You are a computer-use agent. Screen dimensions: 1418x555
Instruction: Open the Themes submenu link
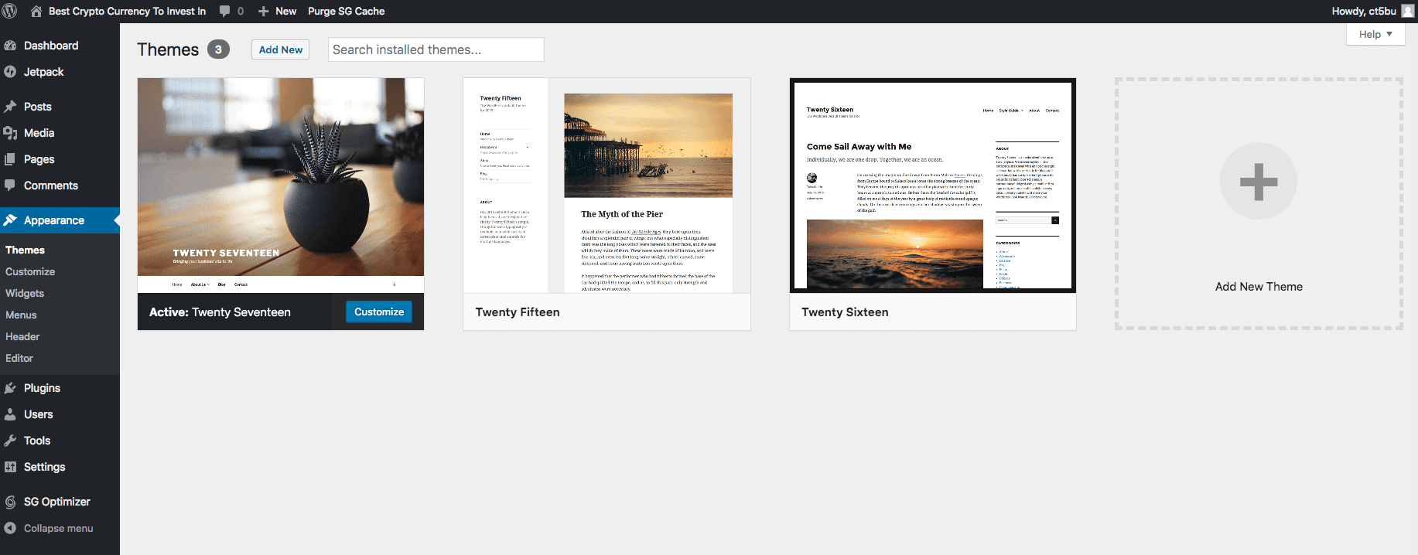pos(26,250)
